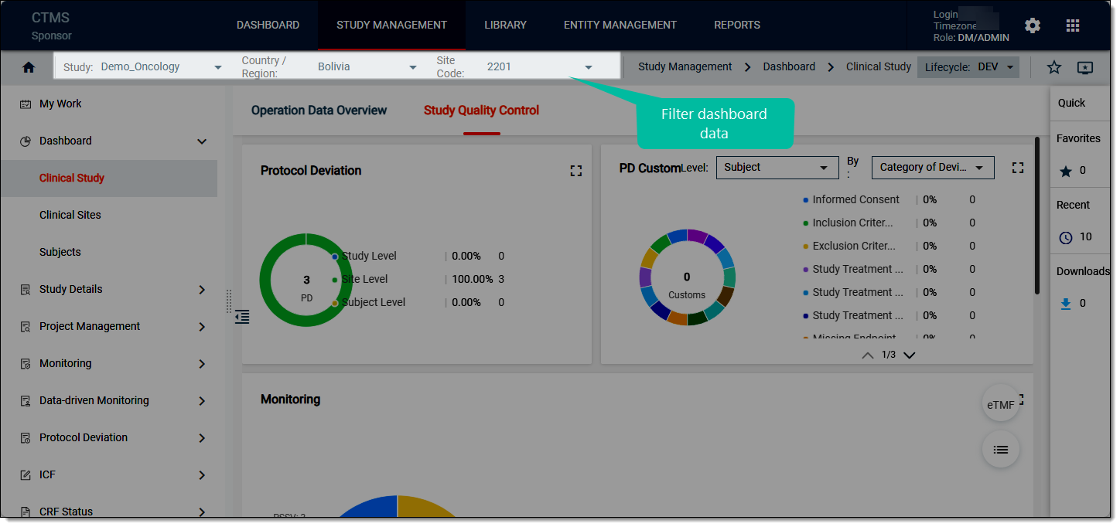Screen dimensions: 1120x527
Task: Click the Downloads arrow icon
Action: [x=1066, y=304]
